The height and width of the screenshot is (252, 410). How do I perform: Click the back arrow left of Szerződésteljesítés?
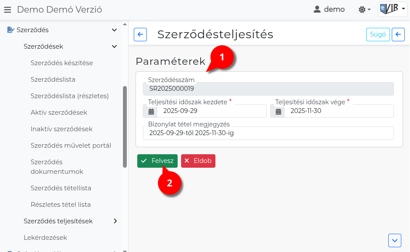[140, 35]
